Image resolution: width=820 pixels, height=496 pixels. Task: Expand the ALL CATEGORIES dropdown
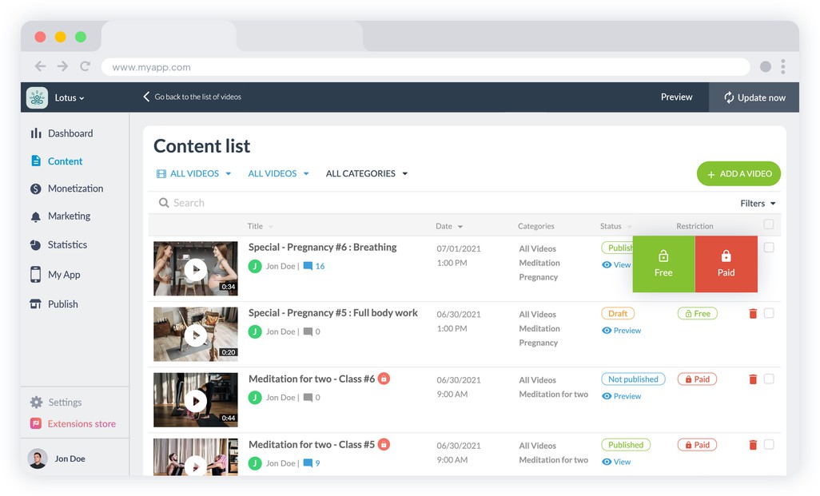pyautogui.click(x=367, y=173)
